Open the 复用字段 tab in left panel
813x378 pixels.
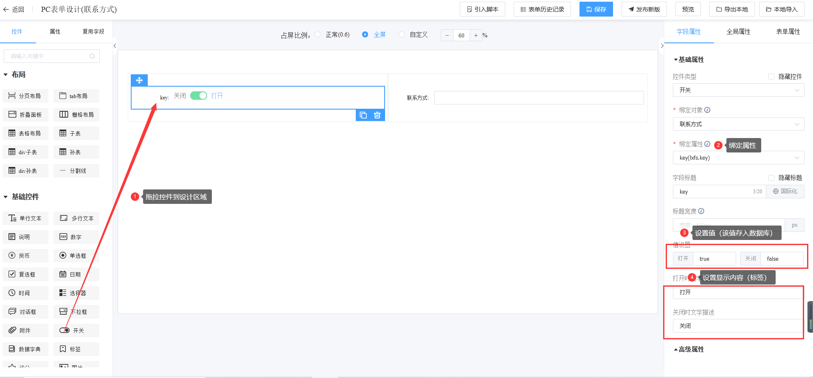[93, 31]
